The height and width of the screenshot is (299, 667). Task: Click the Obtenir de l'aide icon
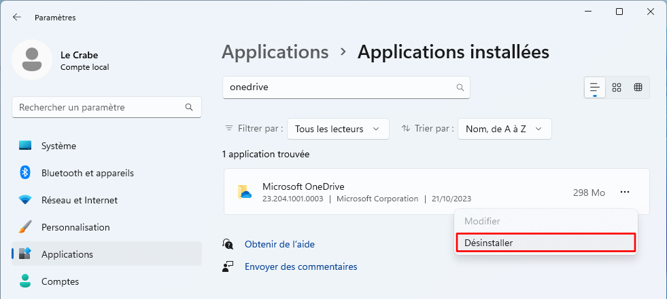tap(228, 244)
